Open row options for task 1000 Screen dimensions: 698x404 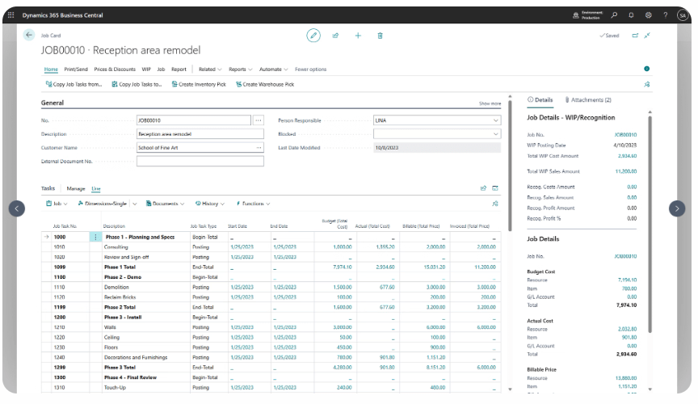pos(95,237)
